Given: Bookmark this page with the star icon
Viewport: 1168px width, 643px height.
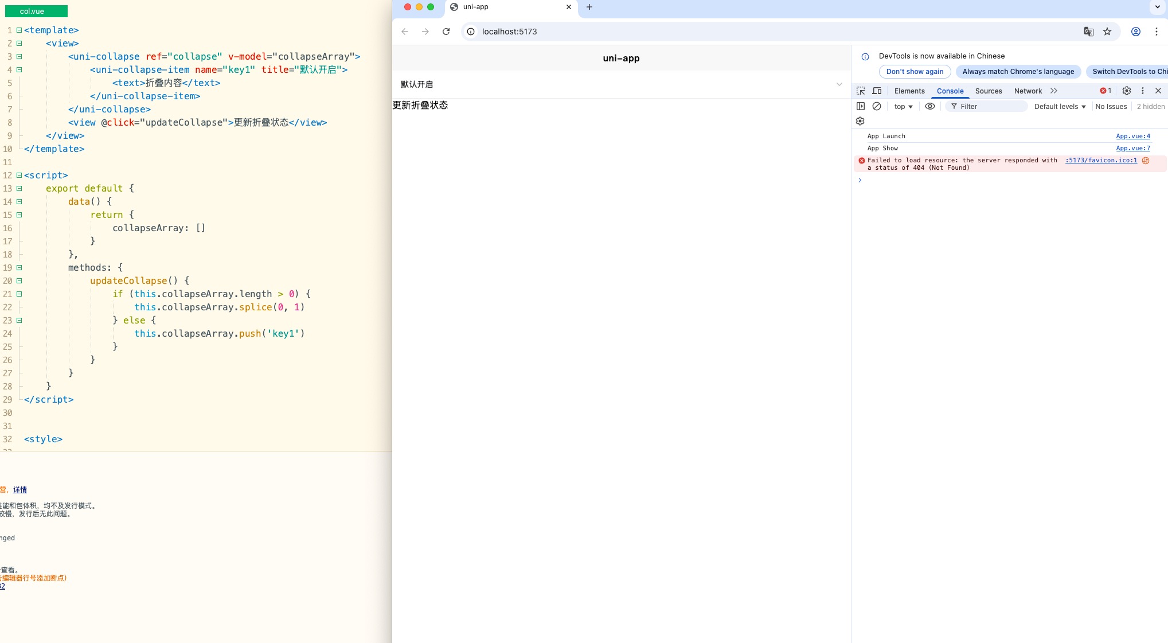Looking at the screenshot, I should tap(1107, 32).
